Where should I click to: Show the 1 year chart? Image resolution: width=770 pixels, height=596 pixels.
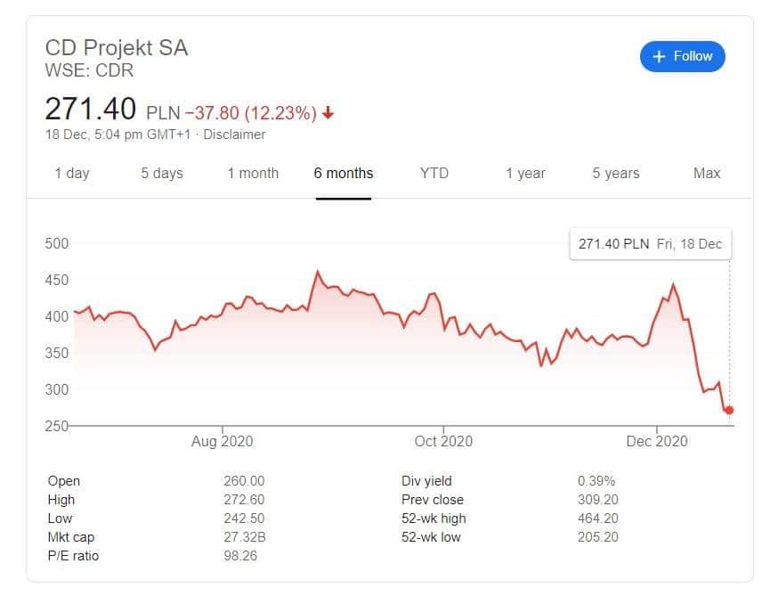(525, 173)
